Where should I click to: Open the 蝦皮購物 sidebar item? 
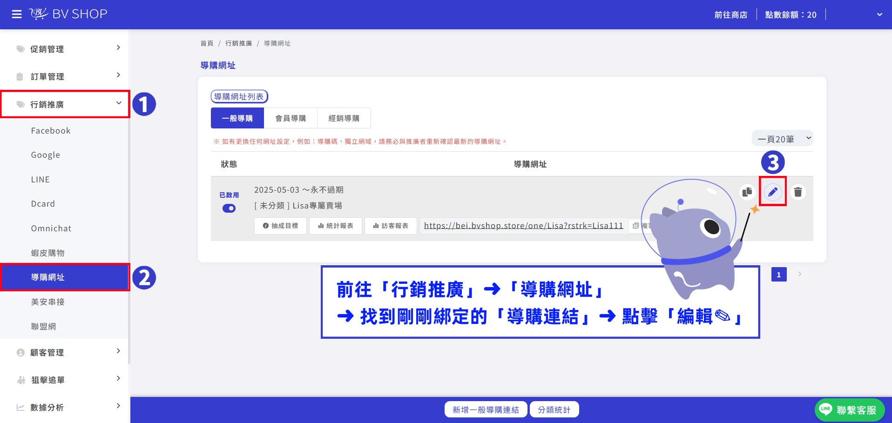(48, 253)
